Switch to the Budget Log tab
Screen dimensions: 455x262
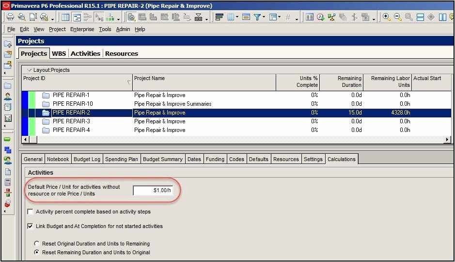click(87, 159)
